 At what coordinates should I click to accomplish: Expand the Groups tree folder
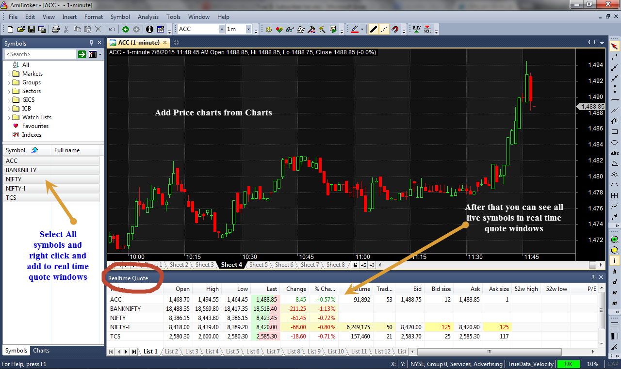pyautogui.click(x=9, y=82)
